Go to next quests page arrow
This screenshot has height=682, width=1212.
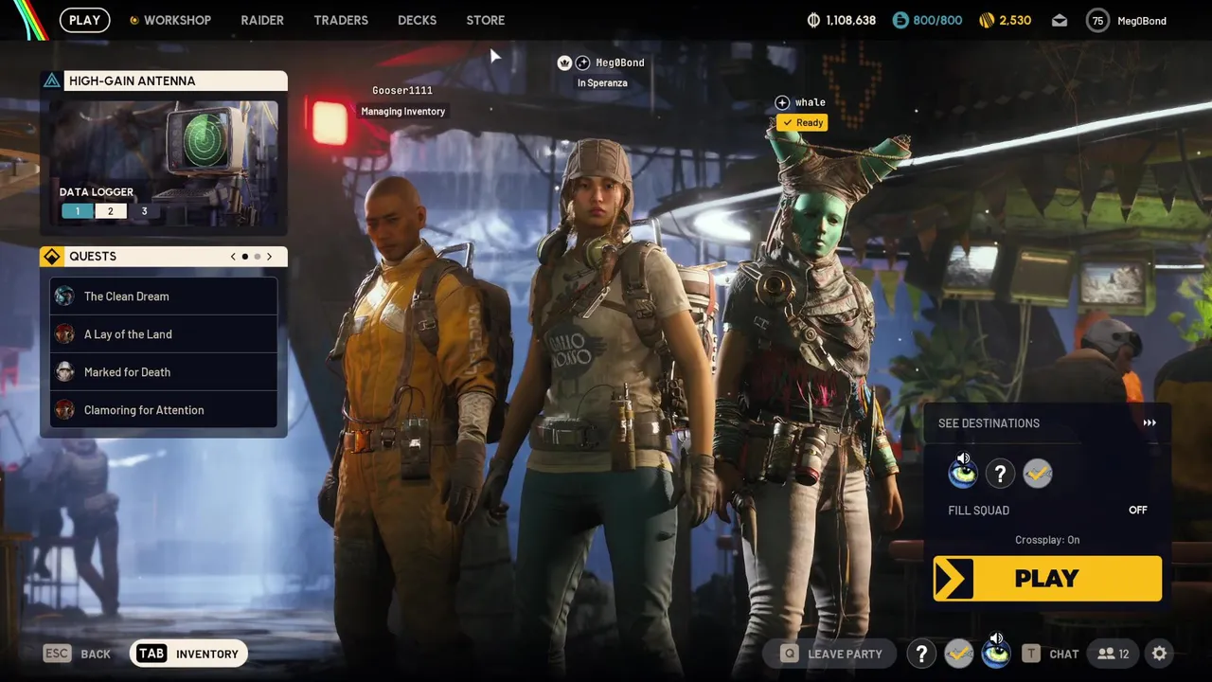pyautogui.click(x=269, y=257)
